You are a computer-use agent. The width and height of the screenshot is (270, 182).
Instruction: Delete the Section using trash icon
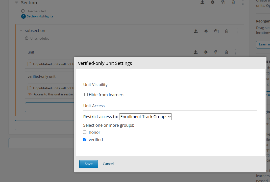(233, 2)
